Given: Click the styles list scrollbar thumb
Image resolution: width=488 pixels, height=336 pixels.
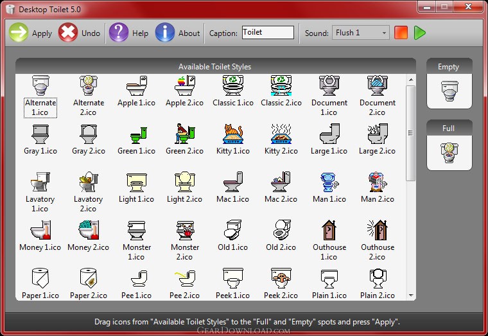Looking at the screenshot, I should [x=411, y=133].
